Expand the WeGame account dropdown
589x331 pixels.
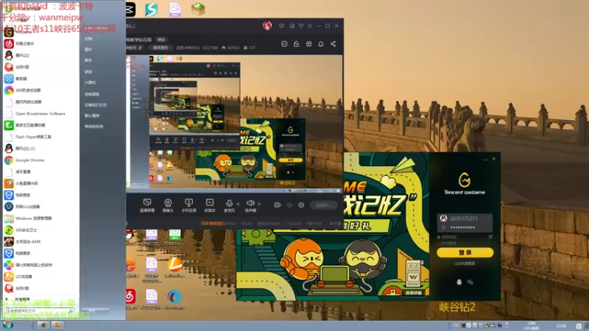(488, 218)
